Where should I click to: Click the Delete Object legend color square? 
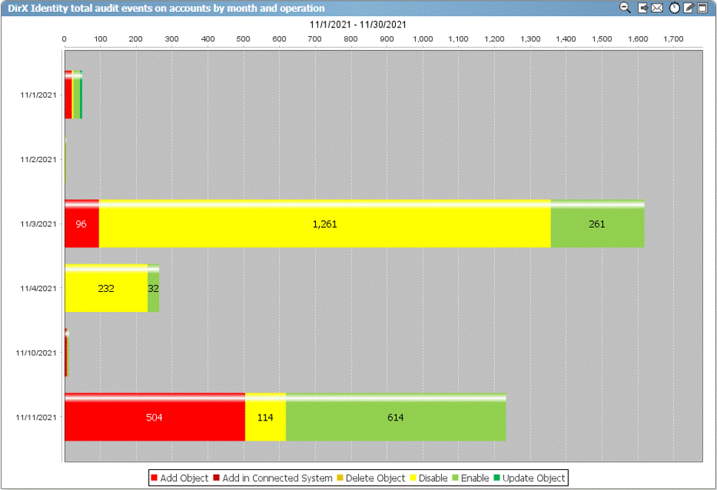[340, 478]
